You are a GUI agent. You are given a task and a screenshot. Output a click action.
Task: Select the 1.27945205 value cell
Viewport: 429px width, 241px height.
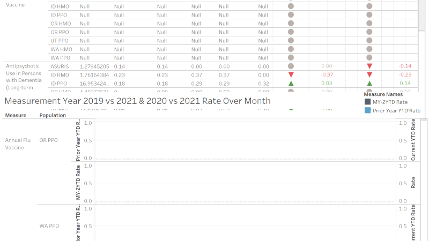tap(94, 66)
